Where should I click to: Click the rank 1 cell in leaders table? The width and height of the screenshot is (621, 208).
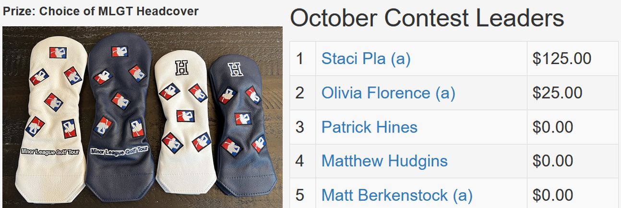tap(303, 58)
